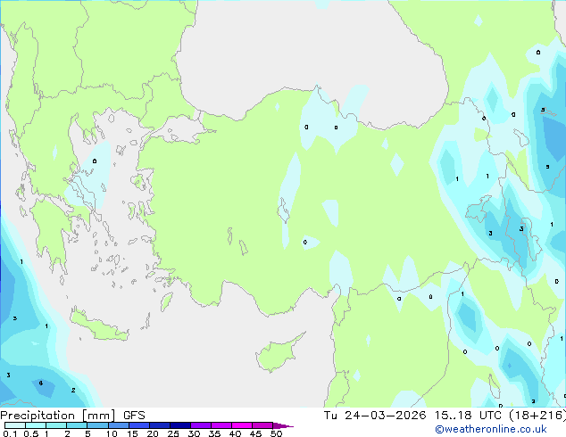Viewport: 566px width, 437px height.
Task: Click the legend label '25'
Action: tap(173, 433)
